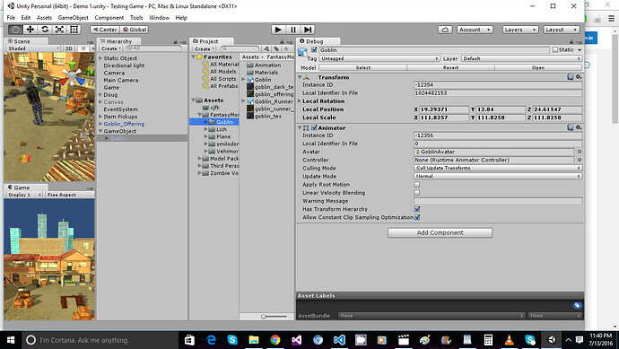Toggle the 2D scene view button

tap(69, 48)
